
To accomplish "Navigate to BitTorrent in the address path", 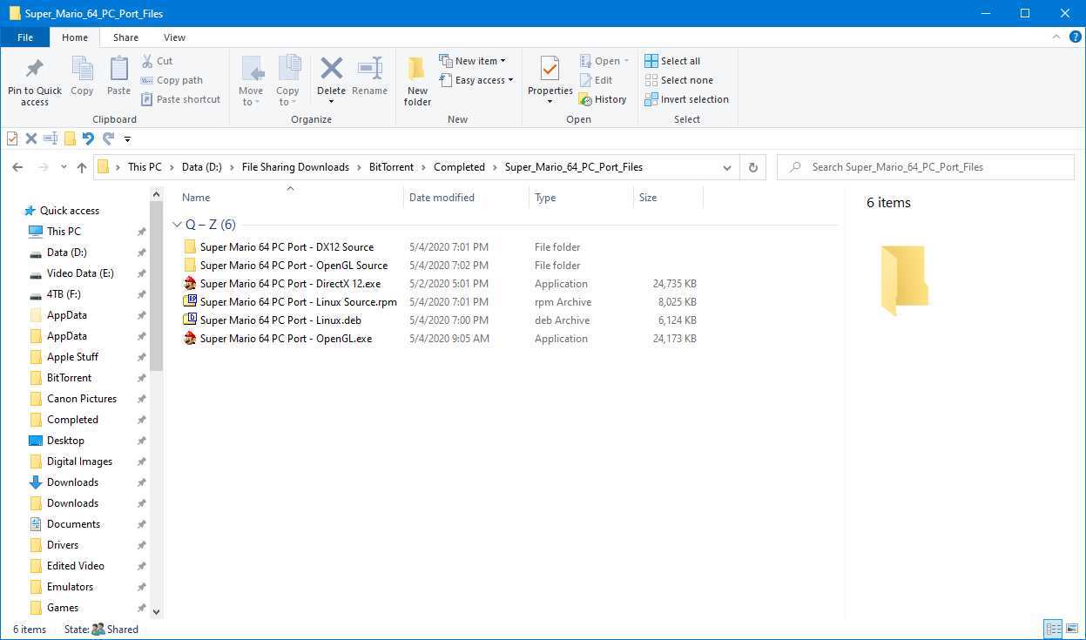I will click(x=391, y=167).
